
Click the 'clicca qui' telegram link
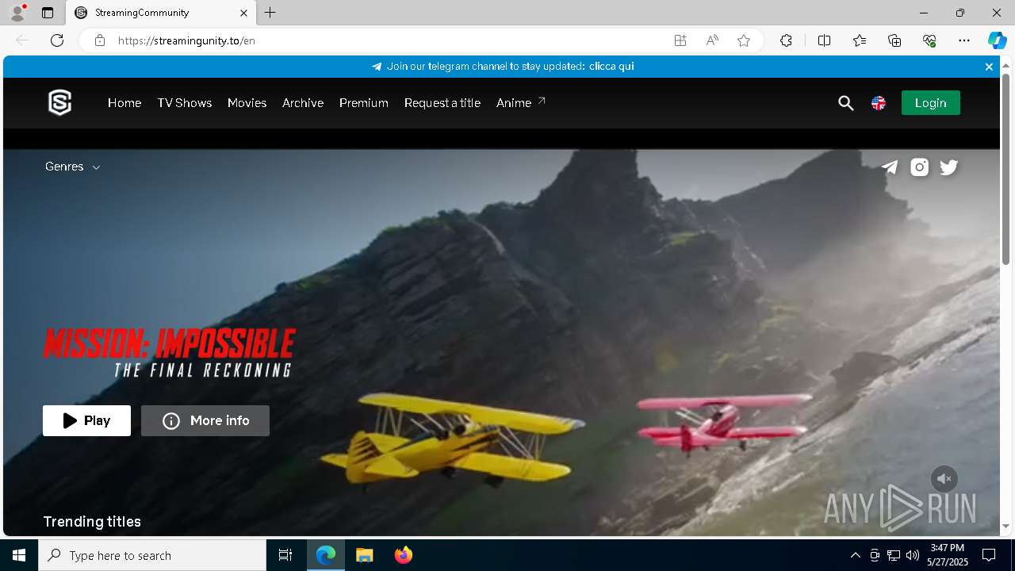pyautogui.click(x=611, y=67)
